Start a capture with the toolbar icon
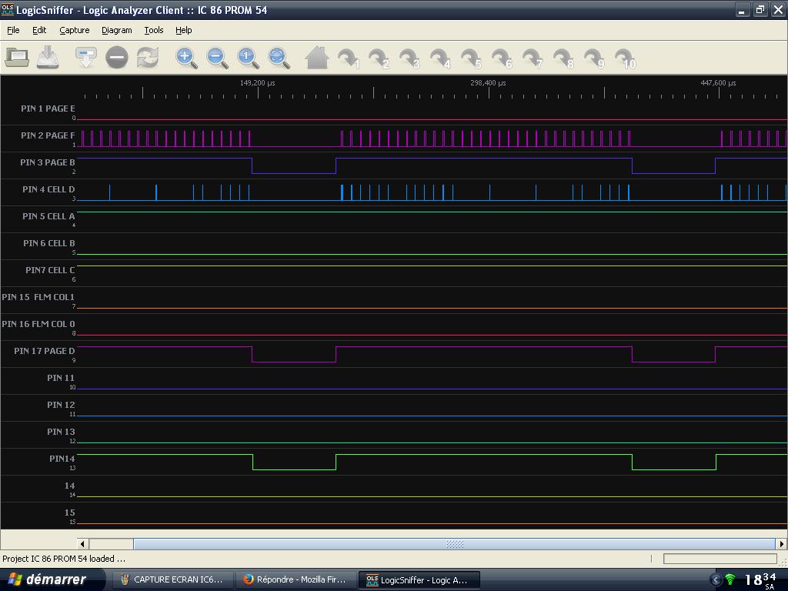 [85, 58]
